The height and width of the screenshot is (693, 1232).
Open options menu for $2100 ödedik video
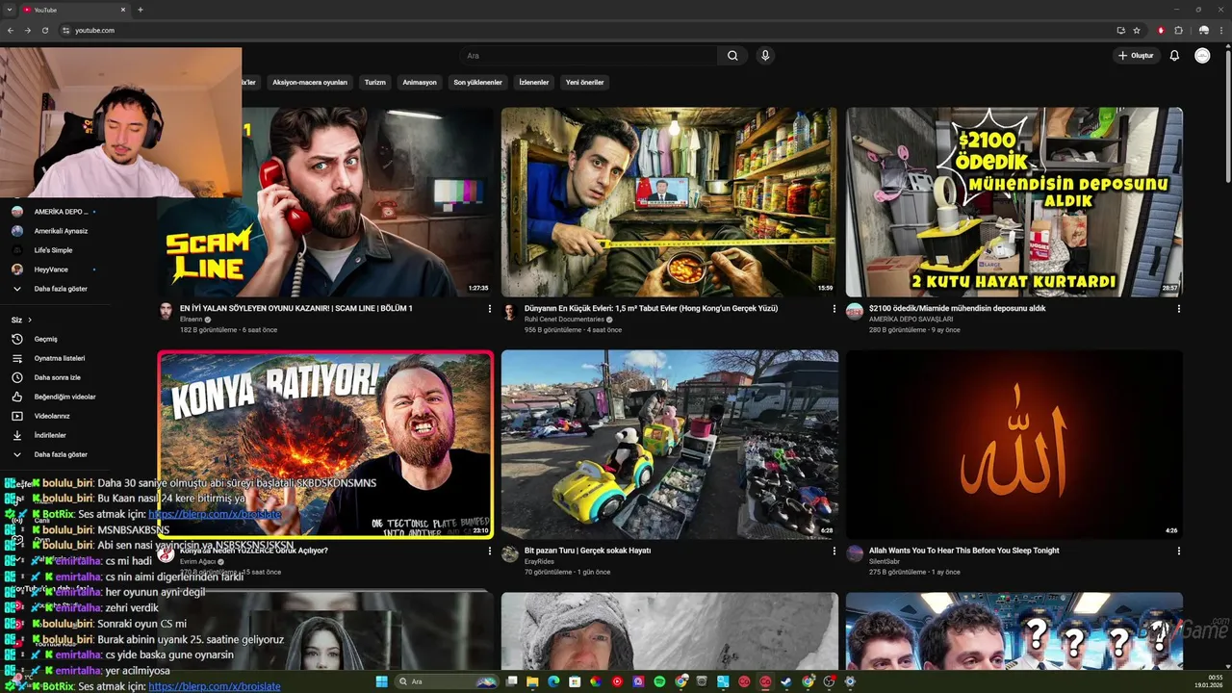pyautogui.click(x=1178, y=309)
